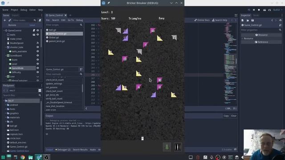The height and width of the screenshot is (160, 285).
Task: Toggle distraction-free mode icon
Action: point(236,16)
